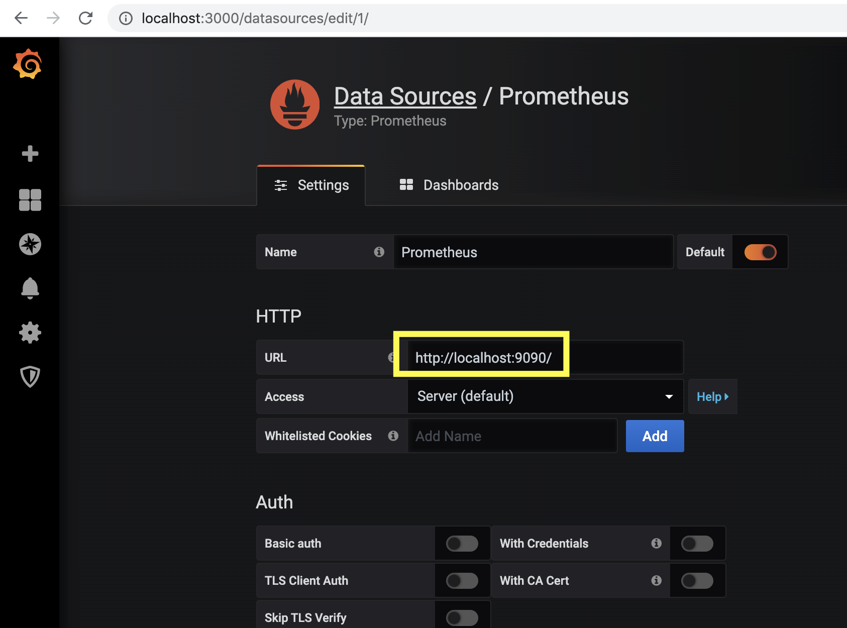Enable the With CA Cert switch
The image size is (847, 628).
[697, 580]
